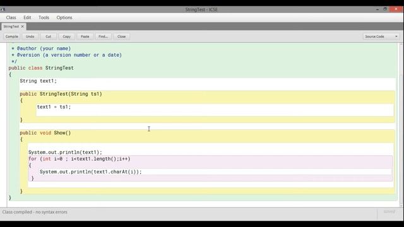Click the Undo button
The height and width of the screenshot is (227, 404).
(30, 37)
